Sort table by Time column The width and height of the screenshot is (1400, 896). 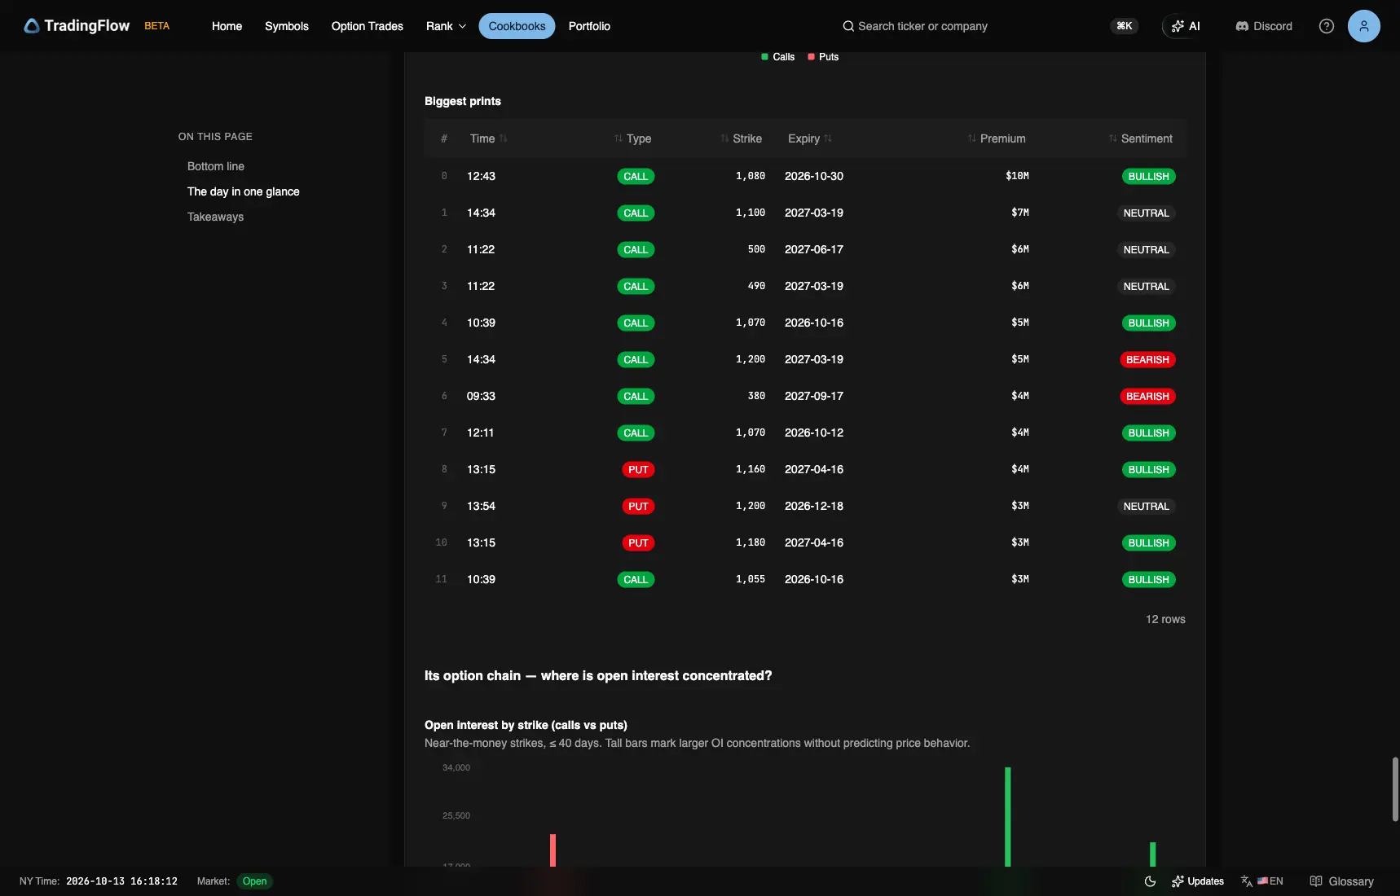coord(488,138)
